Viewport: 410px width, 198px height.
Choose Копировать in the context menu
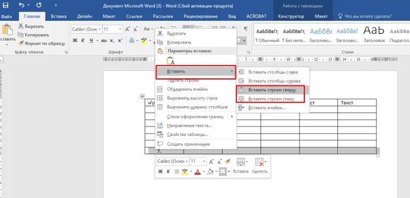[x=196, y=42]
